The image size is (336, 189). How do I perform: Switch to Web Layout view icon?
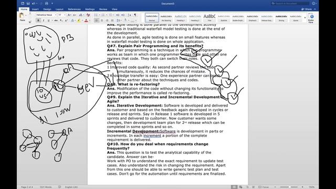click(240, 187)
